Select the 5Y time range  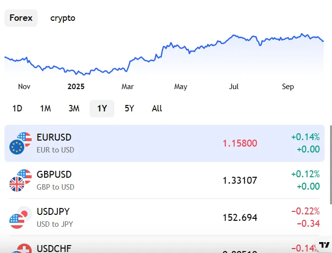pyautogui.click(x=129, y=108)
